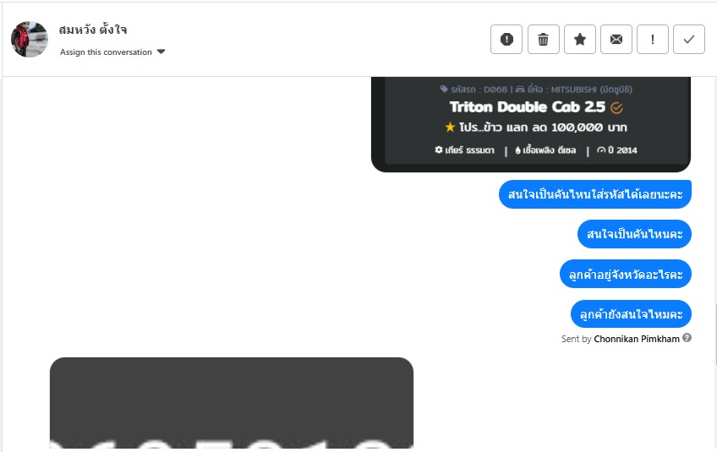Click the Chonnikan Pimkham sender name
Screen dimensions: 717x452
pyautogui.click(x=637, y=339)
